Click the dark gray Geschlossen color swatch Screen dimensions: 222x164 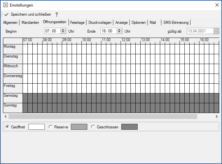(129, 127)
